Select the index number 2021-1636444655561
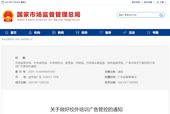Viewport: 170px width, 114px height. tap(42, 72)
